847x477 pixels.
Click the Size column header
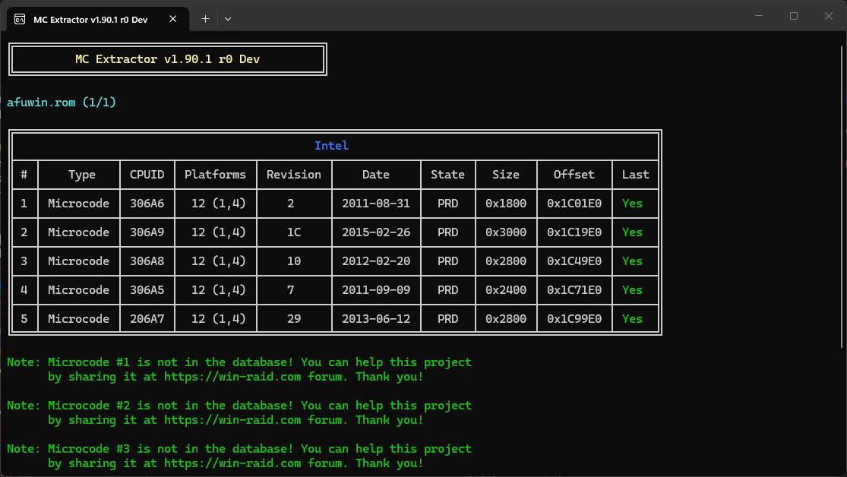[x=506, y=175]
